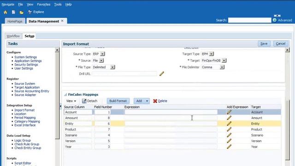Select the Setup tab
Screen dimensions: 295x166
29,36
